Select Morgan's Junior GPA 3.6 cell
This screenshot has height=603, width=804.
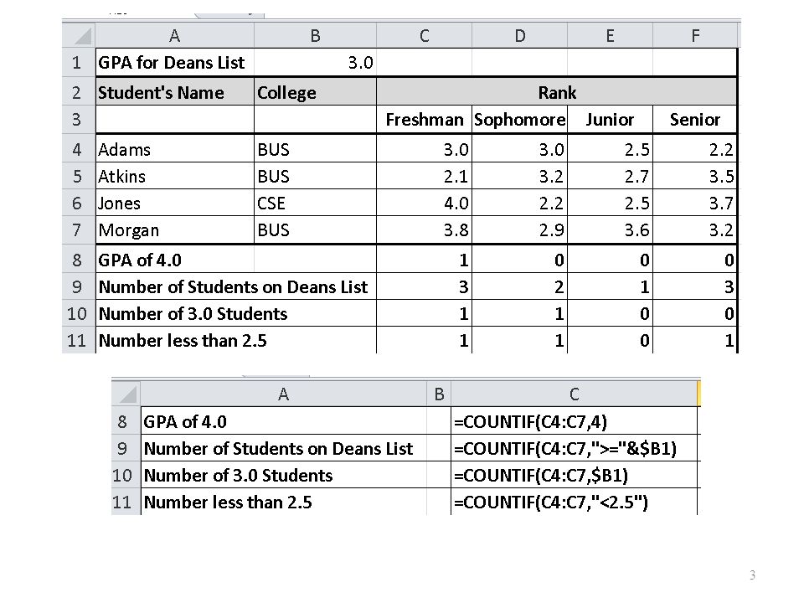[611, 229]
